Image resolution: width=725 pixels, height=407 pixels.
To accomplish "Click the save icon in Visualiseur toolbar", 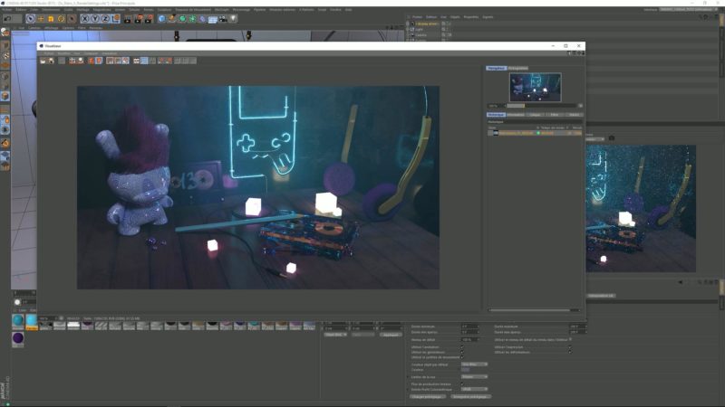I will [x=51, y=61].
